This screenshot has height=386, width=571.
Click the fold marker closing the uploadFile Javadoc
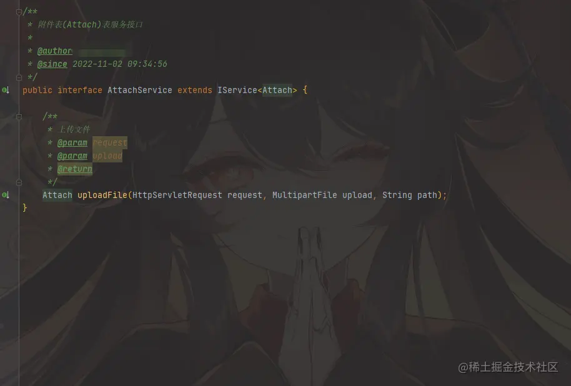coord(19,182)
